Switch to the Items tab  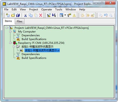[8, 21]
